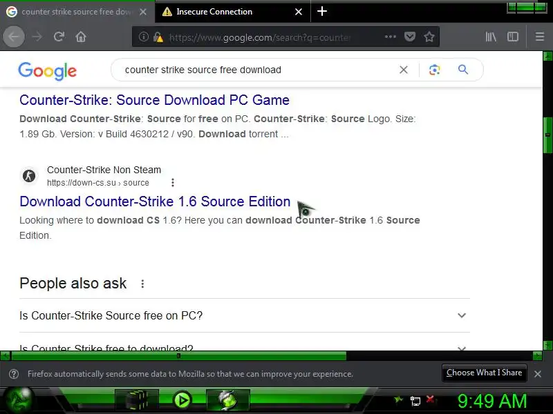Open a new tab
This screenshot has height=414, width=553.
click(321, 11)
